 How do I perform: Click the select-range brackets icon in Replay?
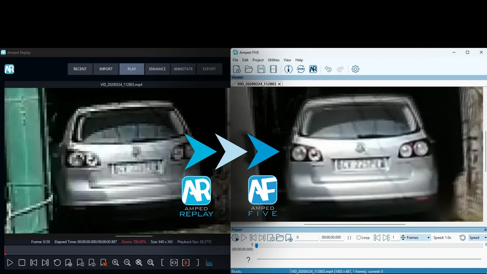coord(174,263)
